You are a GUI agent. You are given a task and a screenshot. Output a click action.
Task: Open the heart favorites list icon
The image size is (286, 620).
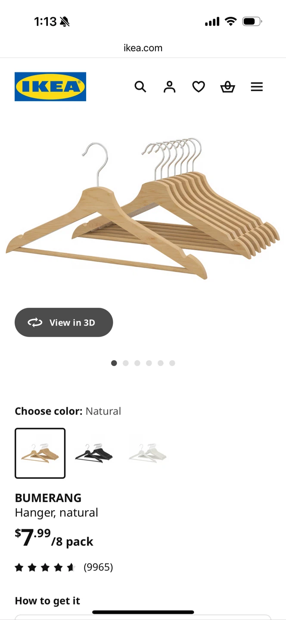(x=199, y=87)
